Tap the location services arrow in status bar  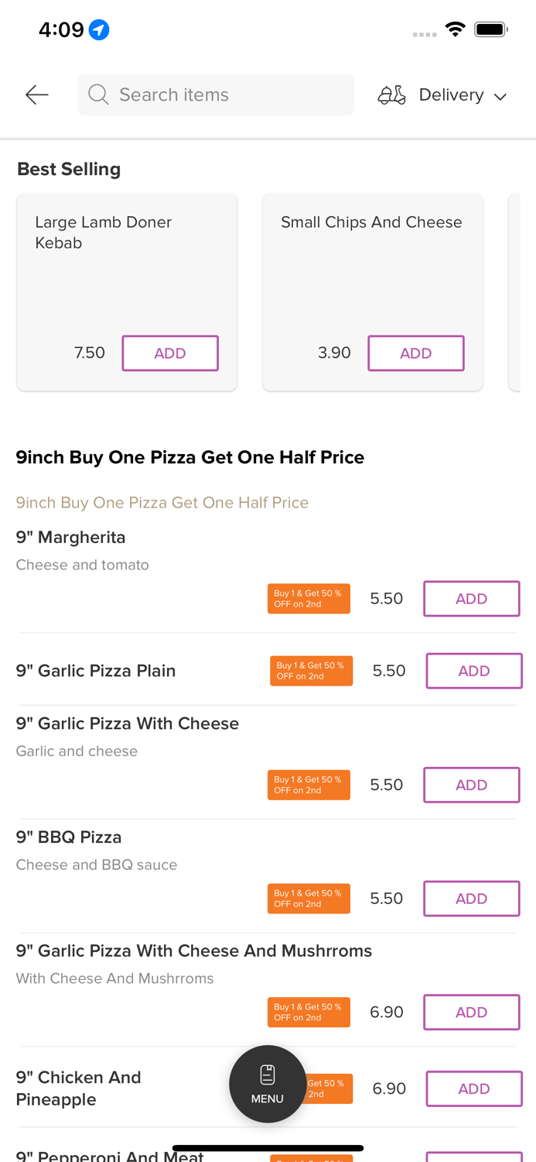click(x=100, y=28)
